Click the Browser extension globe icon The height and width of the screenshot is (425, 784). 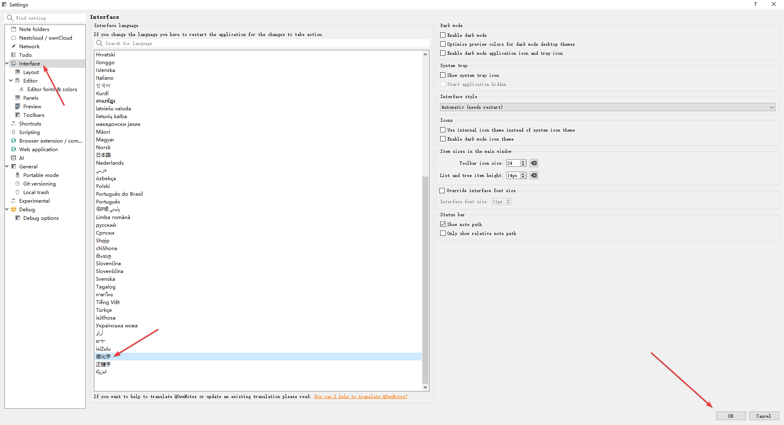[x=13, y=141]
